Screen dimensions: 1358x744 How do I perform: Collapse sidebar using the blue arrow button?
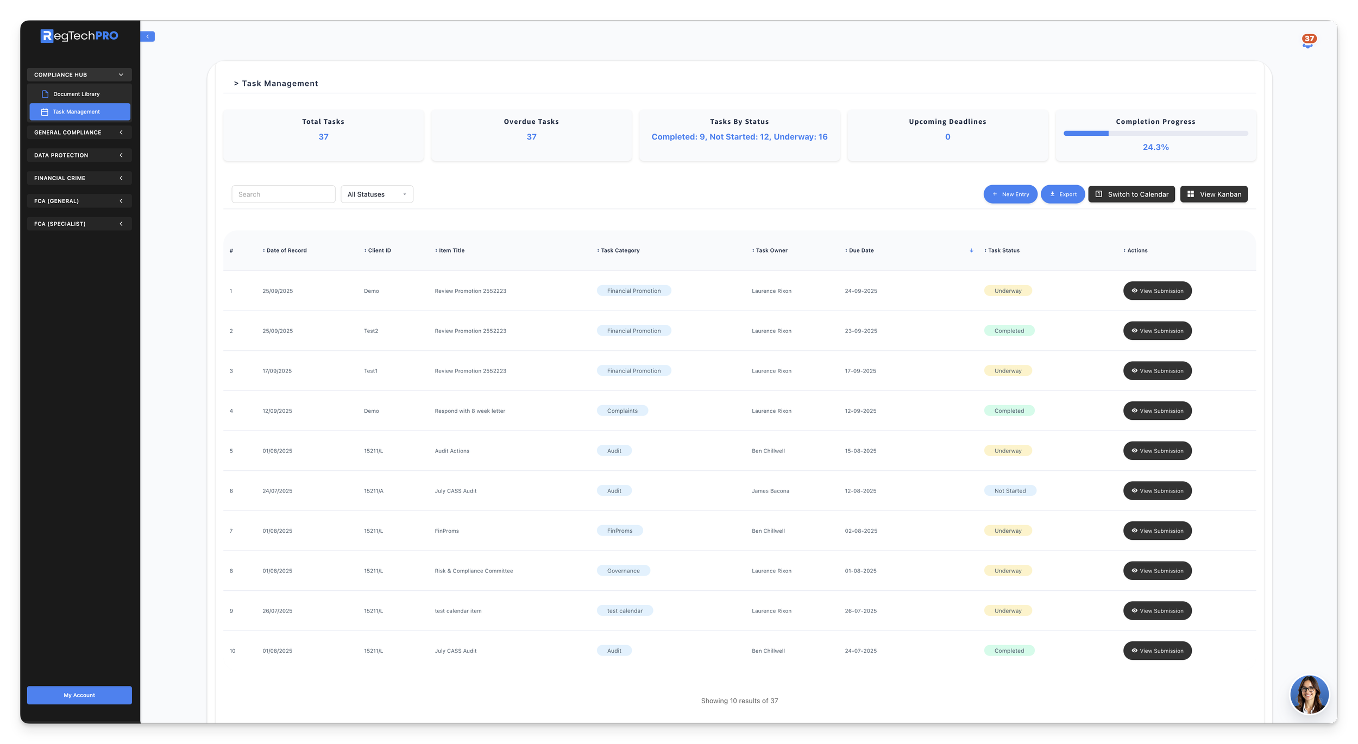click(x=147, y=36)
